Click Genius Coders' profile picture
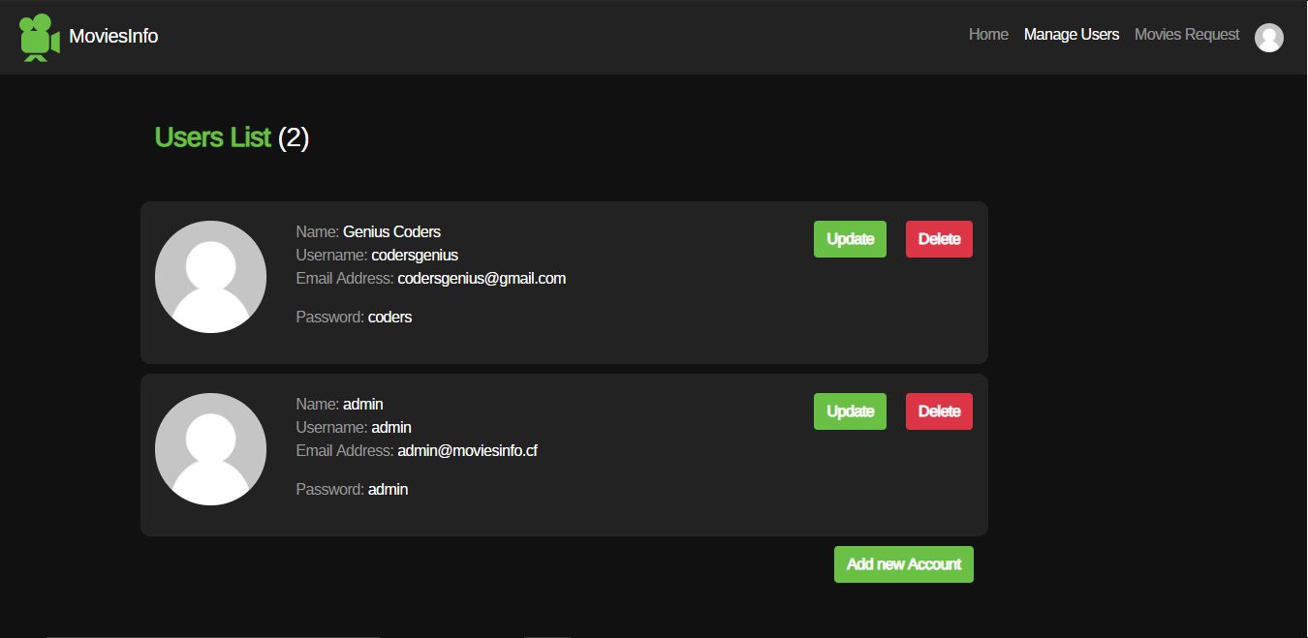This screenshot has height=638, width=1308. point(210,277)
